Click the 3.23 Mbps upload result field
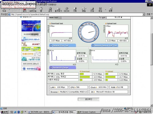This screenshot has width=153, height=114. (x=111, y=41)
